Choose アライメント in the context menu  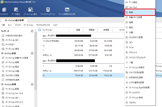tap(140, 52)
